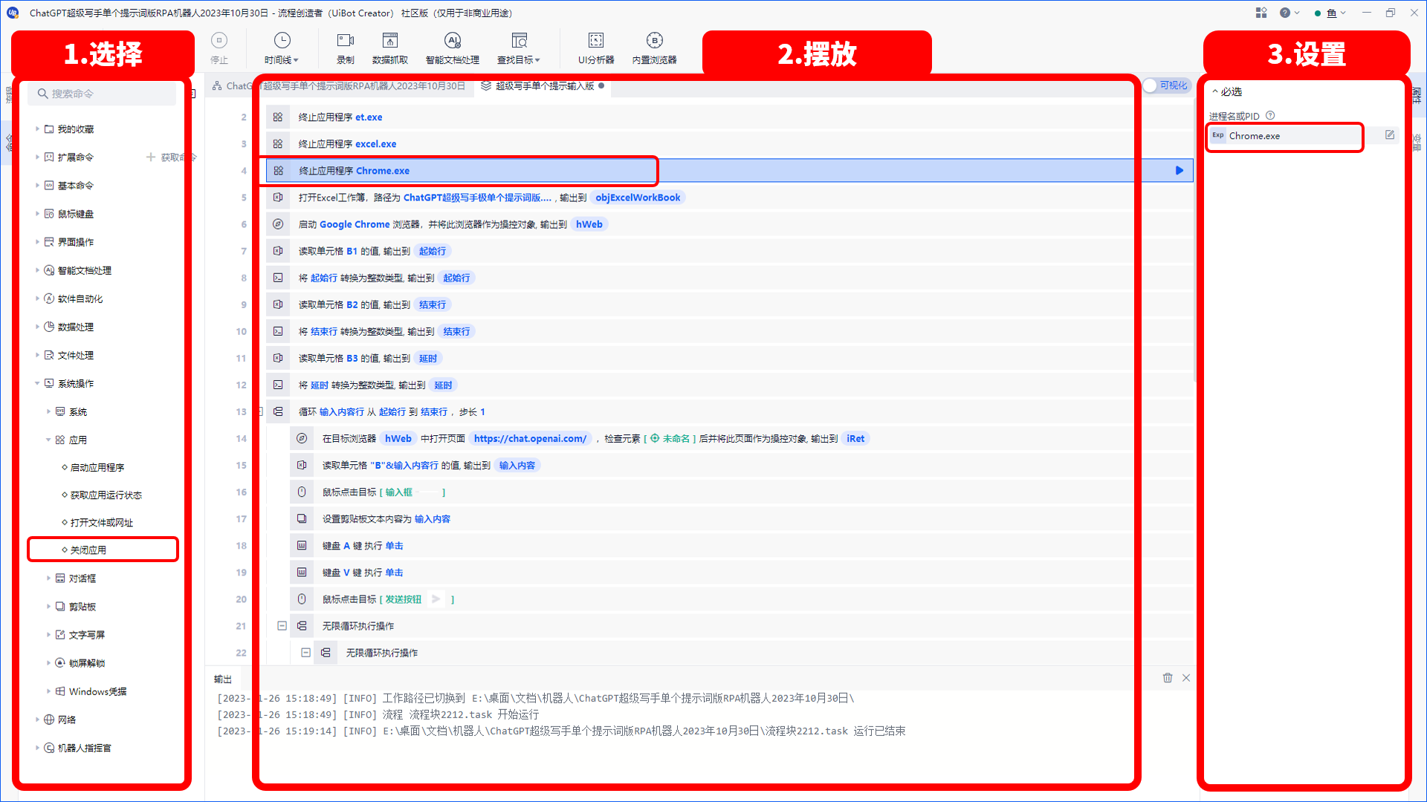Select 界面操作 in the command tree
The width and height of the screenshot is (1427, 802).
coord(76,242)
